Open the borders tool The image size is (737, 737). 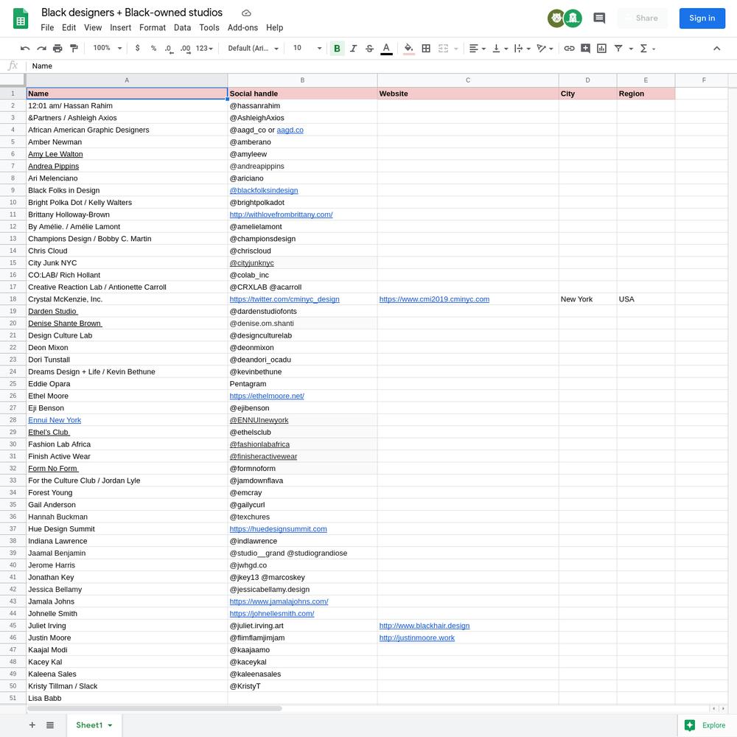(x=426, y=49)
